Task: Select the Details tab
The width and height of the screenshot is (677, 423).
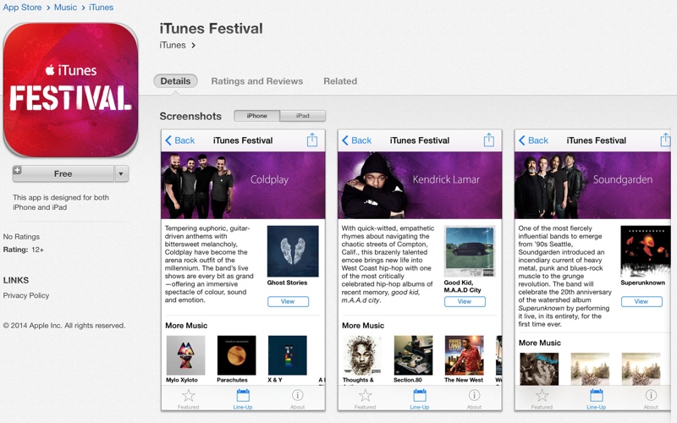Action: (x=175, y=81)
